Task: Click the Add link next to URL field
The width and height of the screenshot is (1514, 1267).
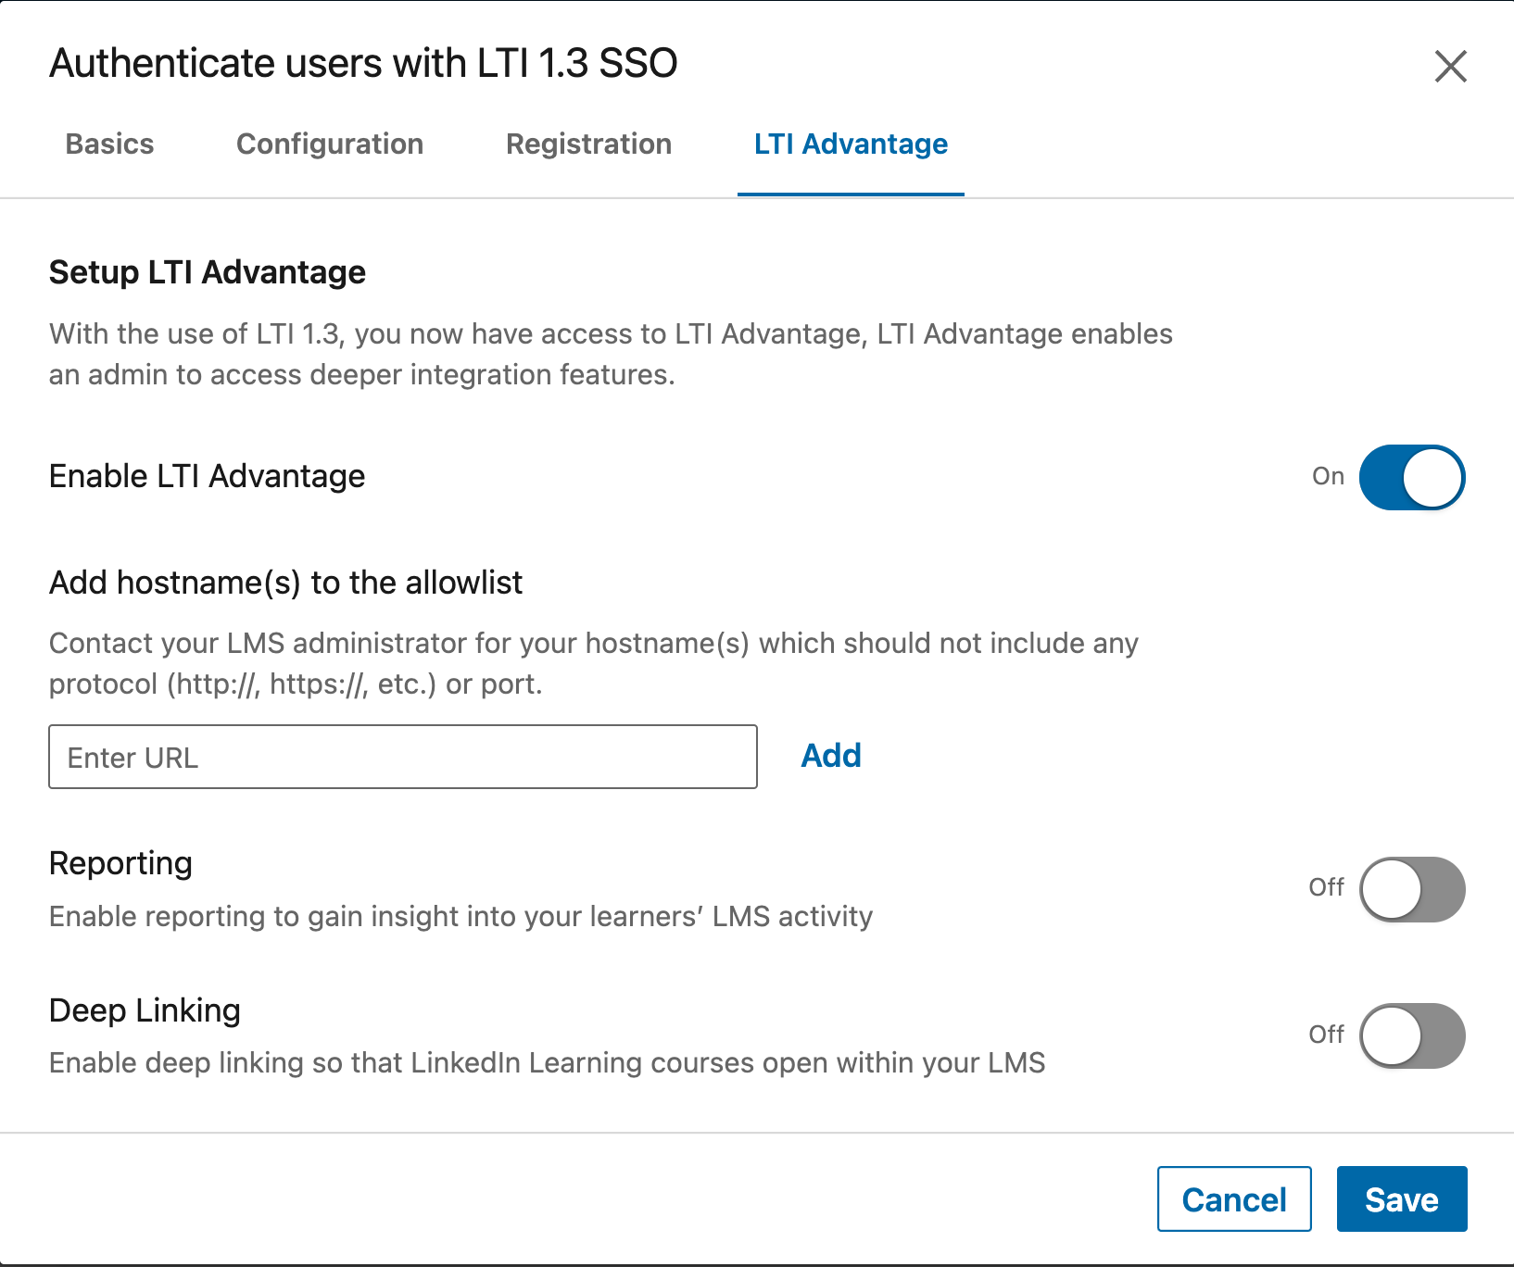Action: (829, 756)
